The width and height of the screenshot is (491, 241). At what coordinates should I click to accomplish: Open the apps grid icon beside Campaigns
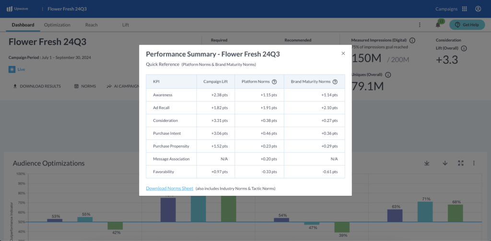pos(464,9)
